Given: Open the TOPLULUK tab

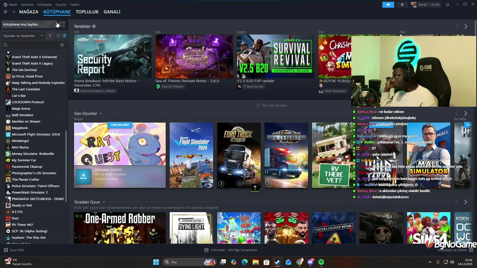Looking at the screenshot, I should [x=87, y=12].
